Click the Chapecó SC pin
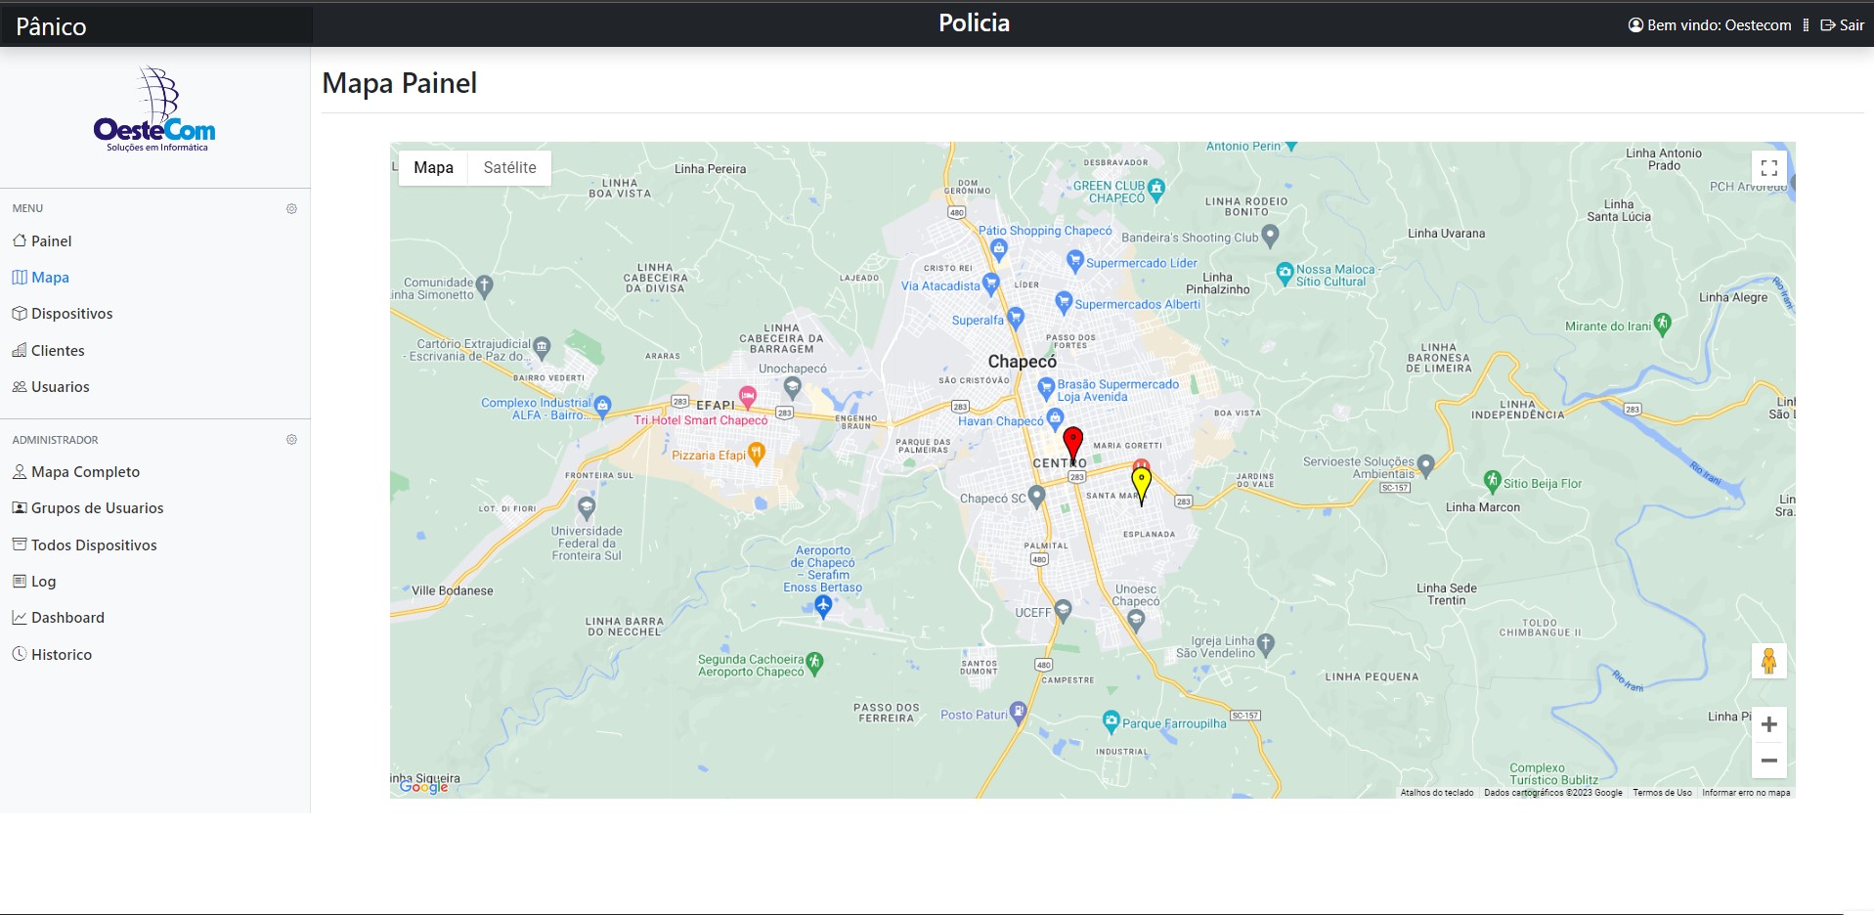Image resolution: width=1874 pixels, height=915 pixels. [1037, 497]
